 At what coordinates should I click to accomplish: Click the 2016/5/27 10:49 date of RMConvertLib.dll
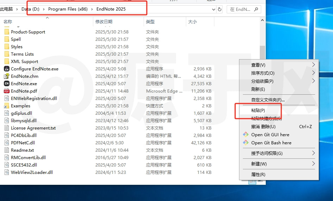112,157
